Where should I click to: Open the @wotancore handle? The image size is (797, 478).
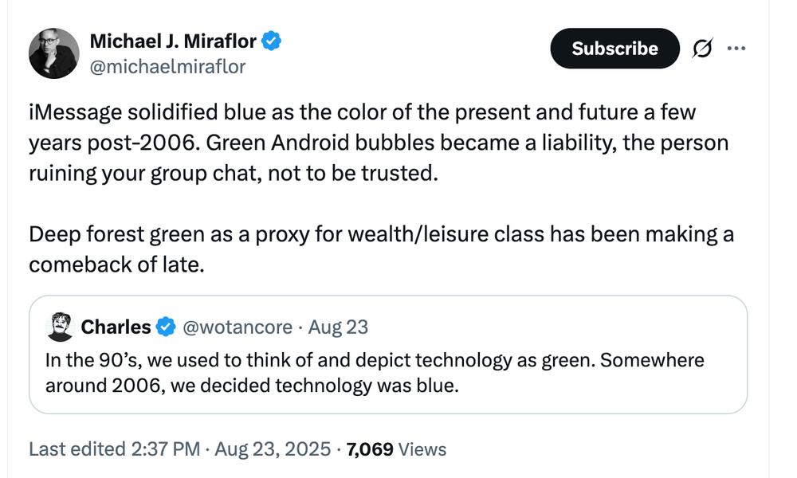[238, 327]
